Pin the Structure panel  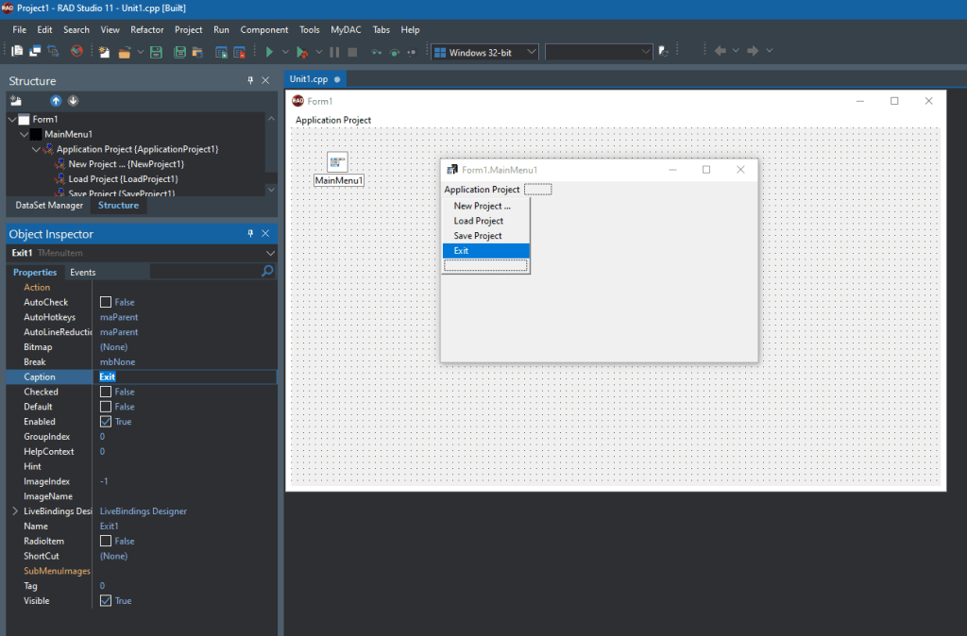(x=250, y=80)
